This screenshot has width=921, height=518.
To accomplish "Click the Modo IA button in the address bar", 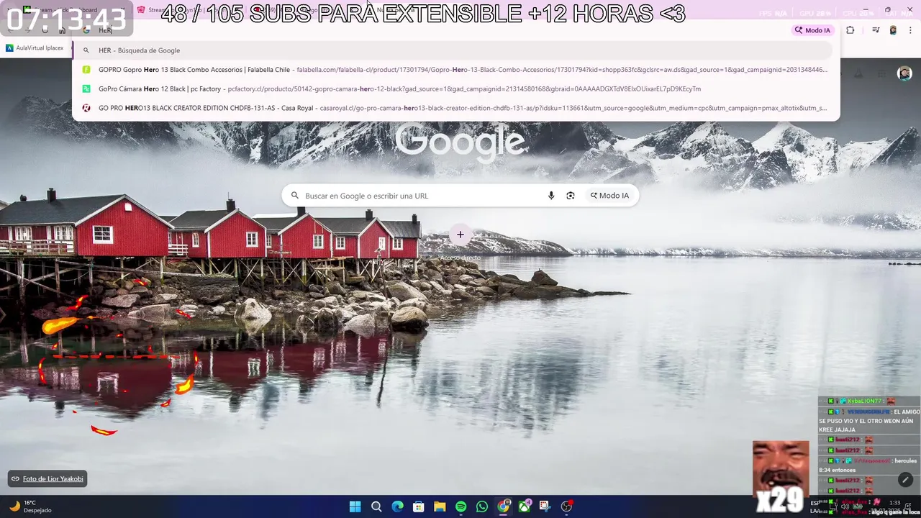I will 812,30.
